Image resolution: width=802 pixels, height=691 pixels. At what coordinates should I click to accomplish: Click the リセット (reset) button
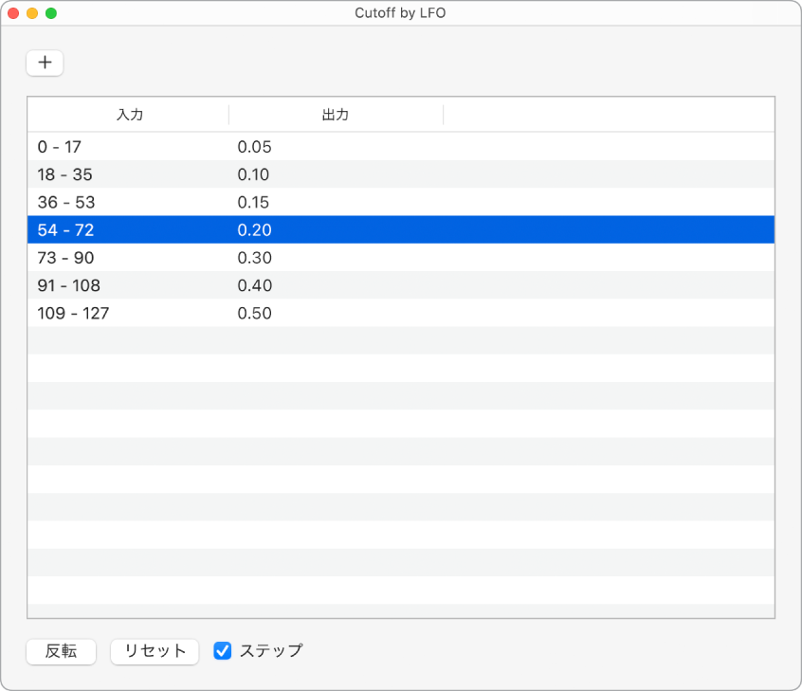pyautogui.click(x=155, y=651)
